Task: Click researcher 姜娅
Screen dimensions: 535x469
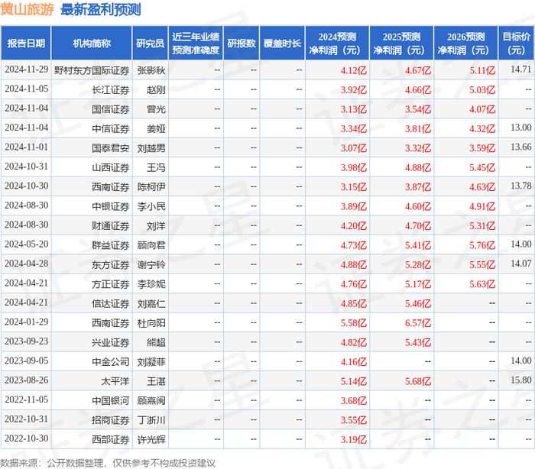Action: pos(156,129)
